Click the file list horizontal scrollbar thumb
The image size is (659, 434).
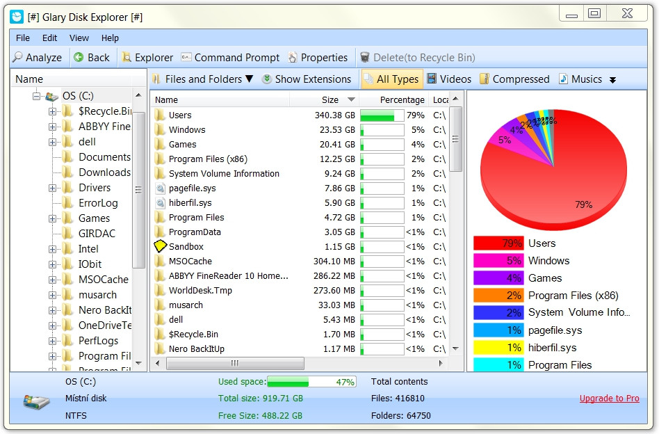point(235,363)
